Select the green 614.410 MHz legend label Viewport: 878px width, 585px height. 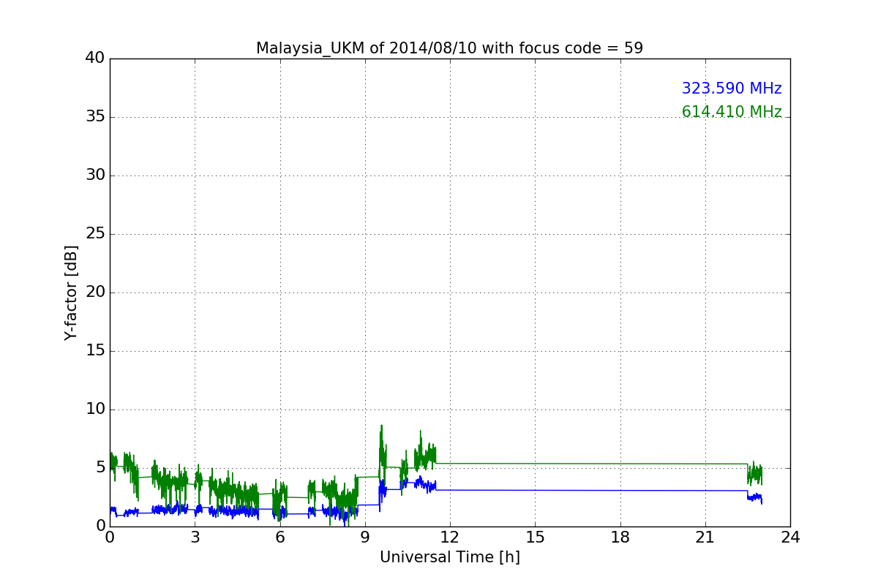(732, 112)
